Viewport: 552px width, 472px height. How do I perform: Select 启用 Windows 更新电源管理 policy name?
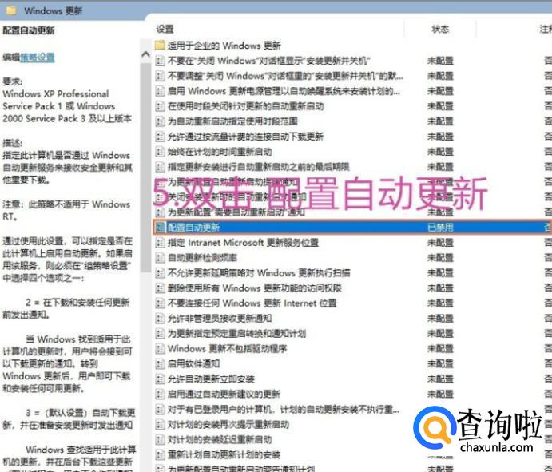click(284, 91)
